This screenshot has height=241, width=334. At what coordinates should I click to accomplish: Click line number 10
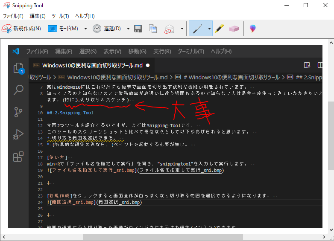40,113
